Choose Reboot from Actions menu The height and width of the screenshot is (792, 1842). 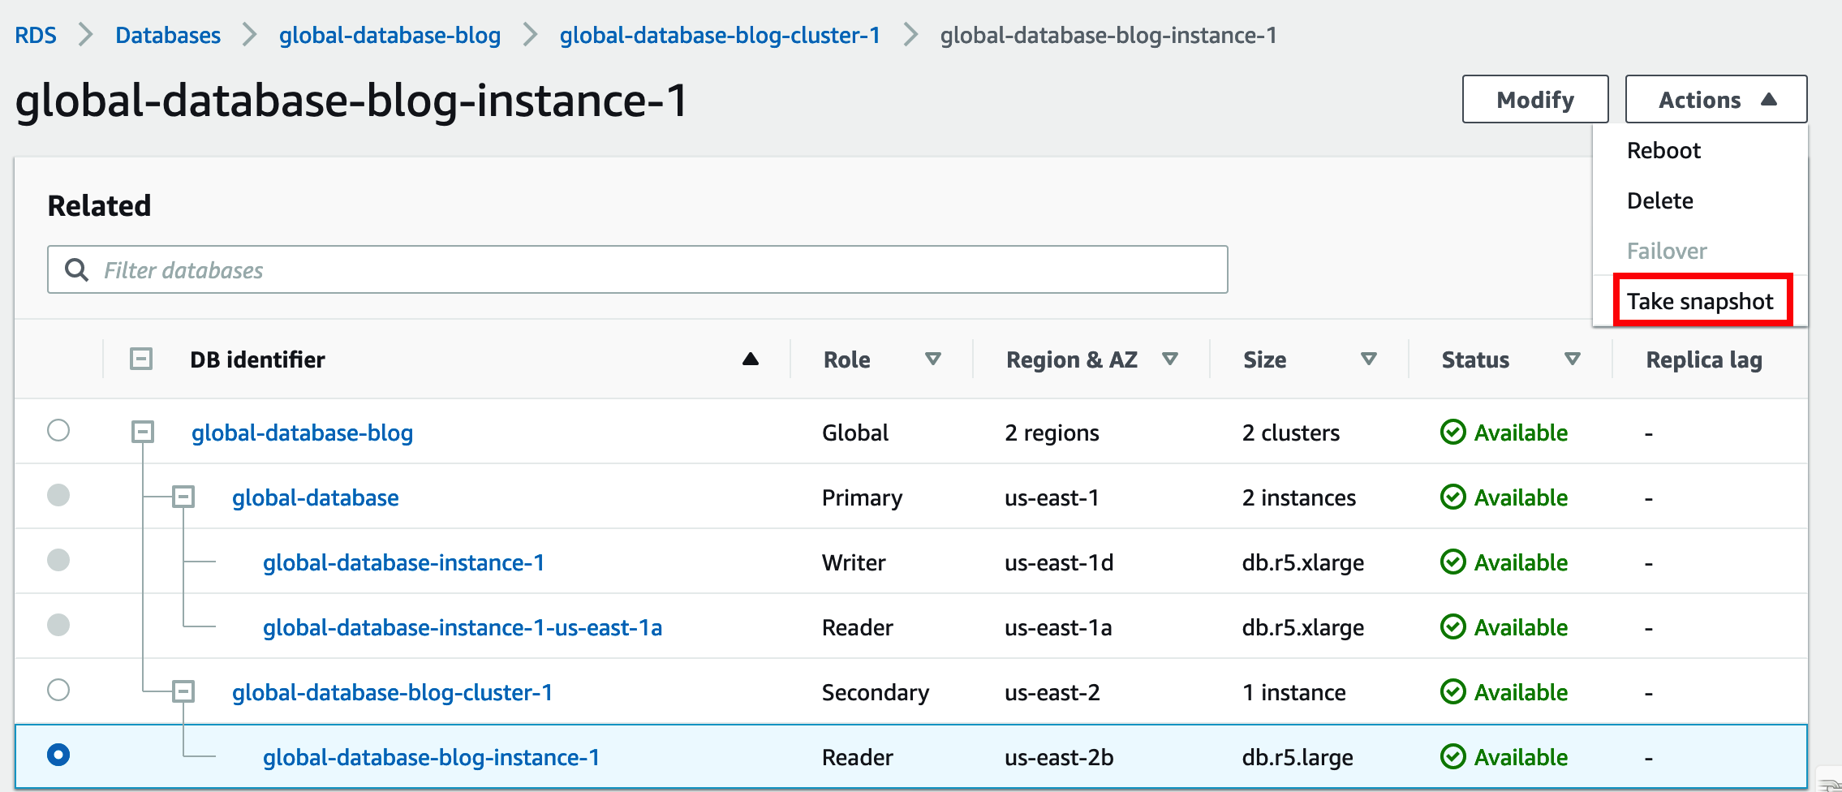point(1663,151)
